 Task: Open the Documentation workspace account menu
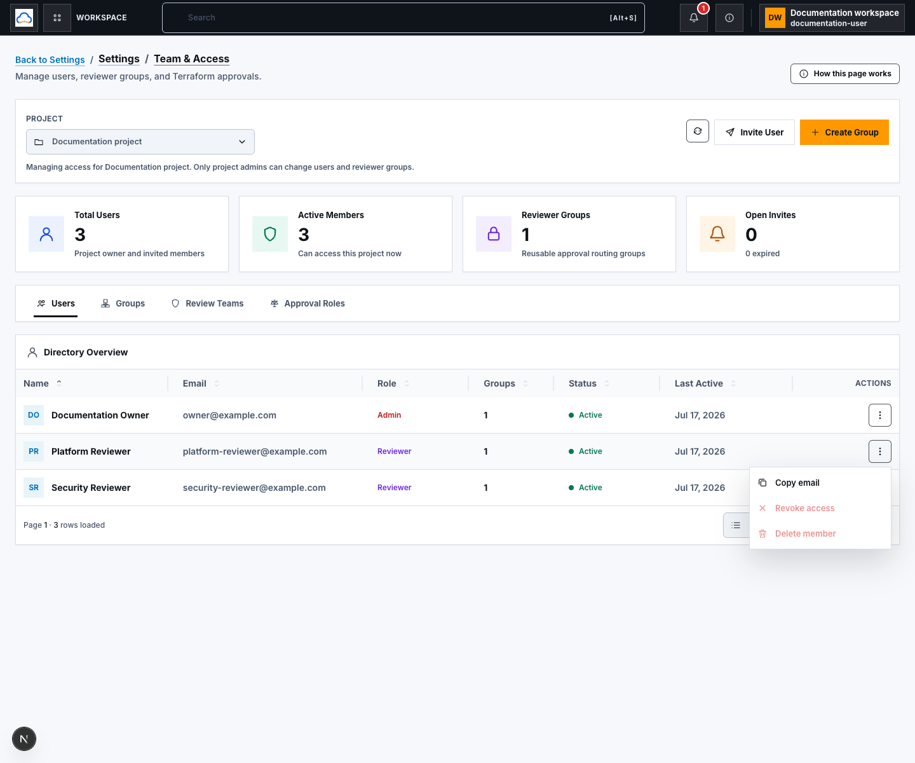(x=832, y=18)
